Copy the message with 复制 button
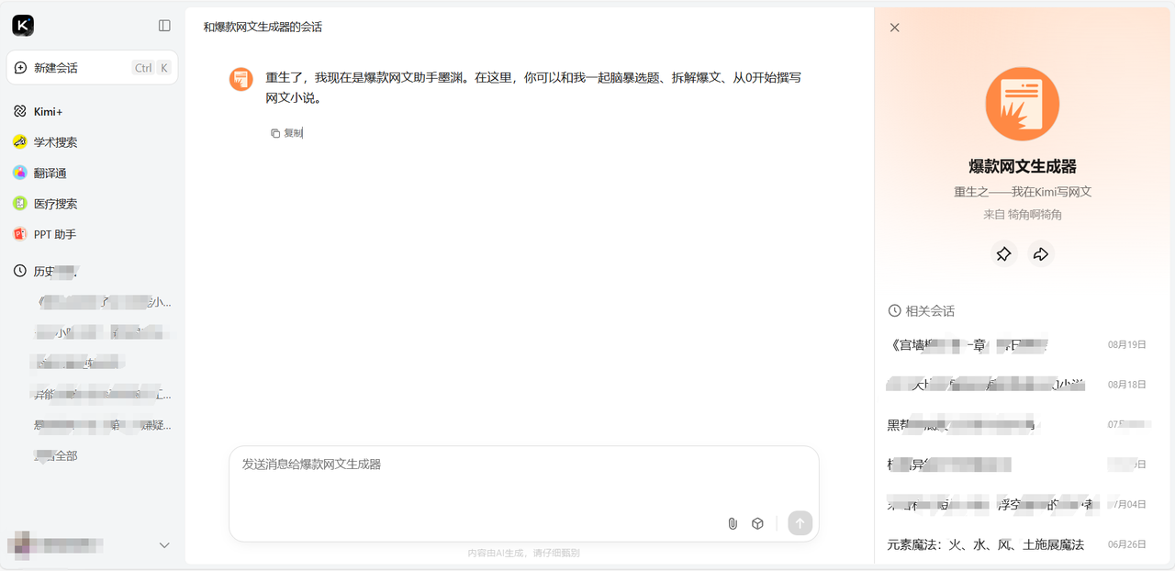Screen dimensions: 1175x571 click(286, 133)
